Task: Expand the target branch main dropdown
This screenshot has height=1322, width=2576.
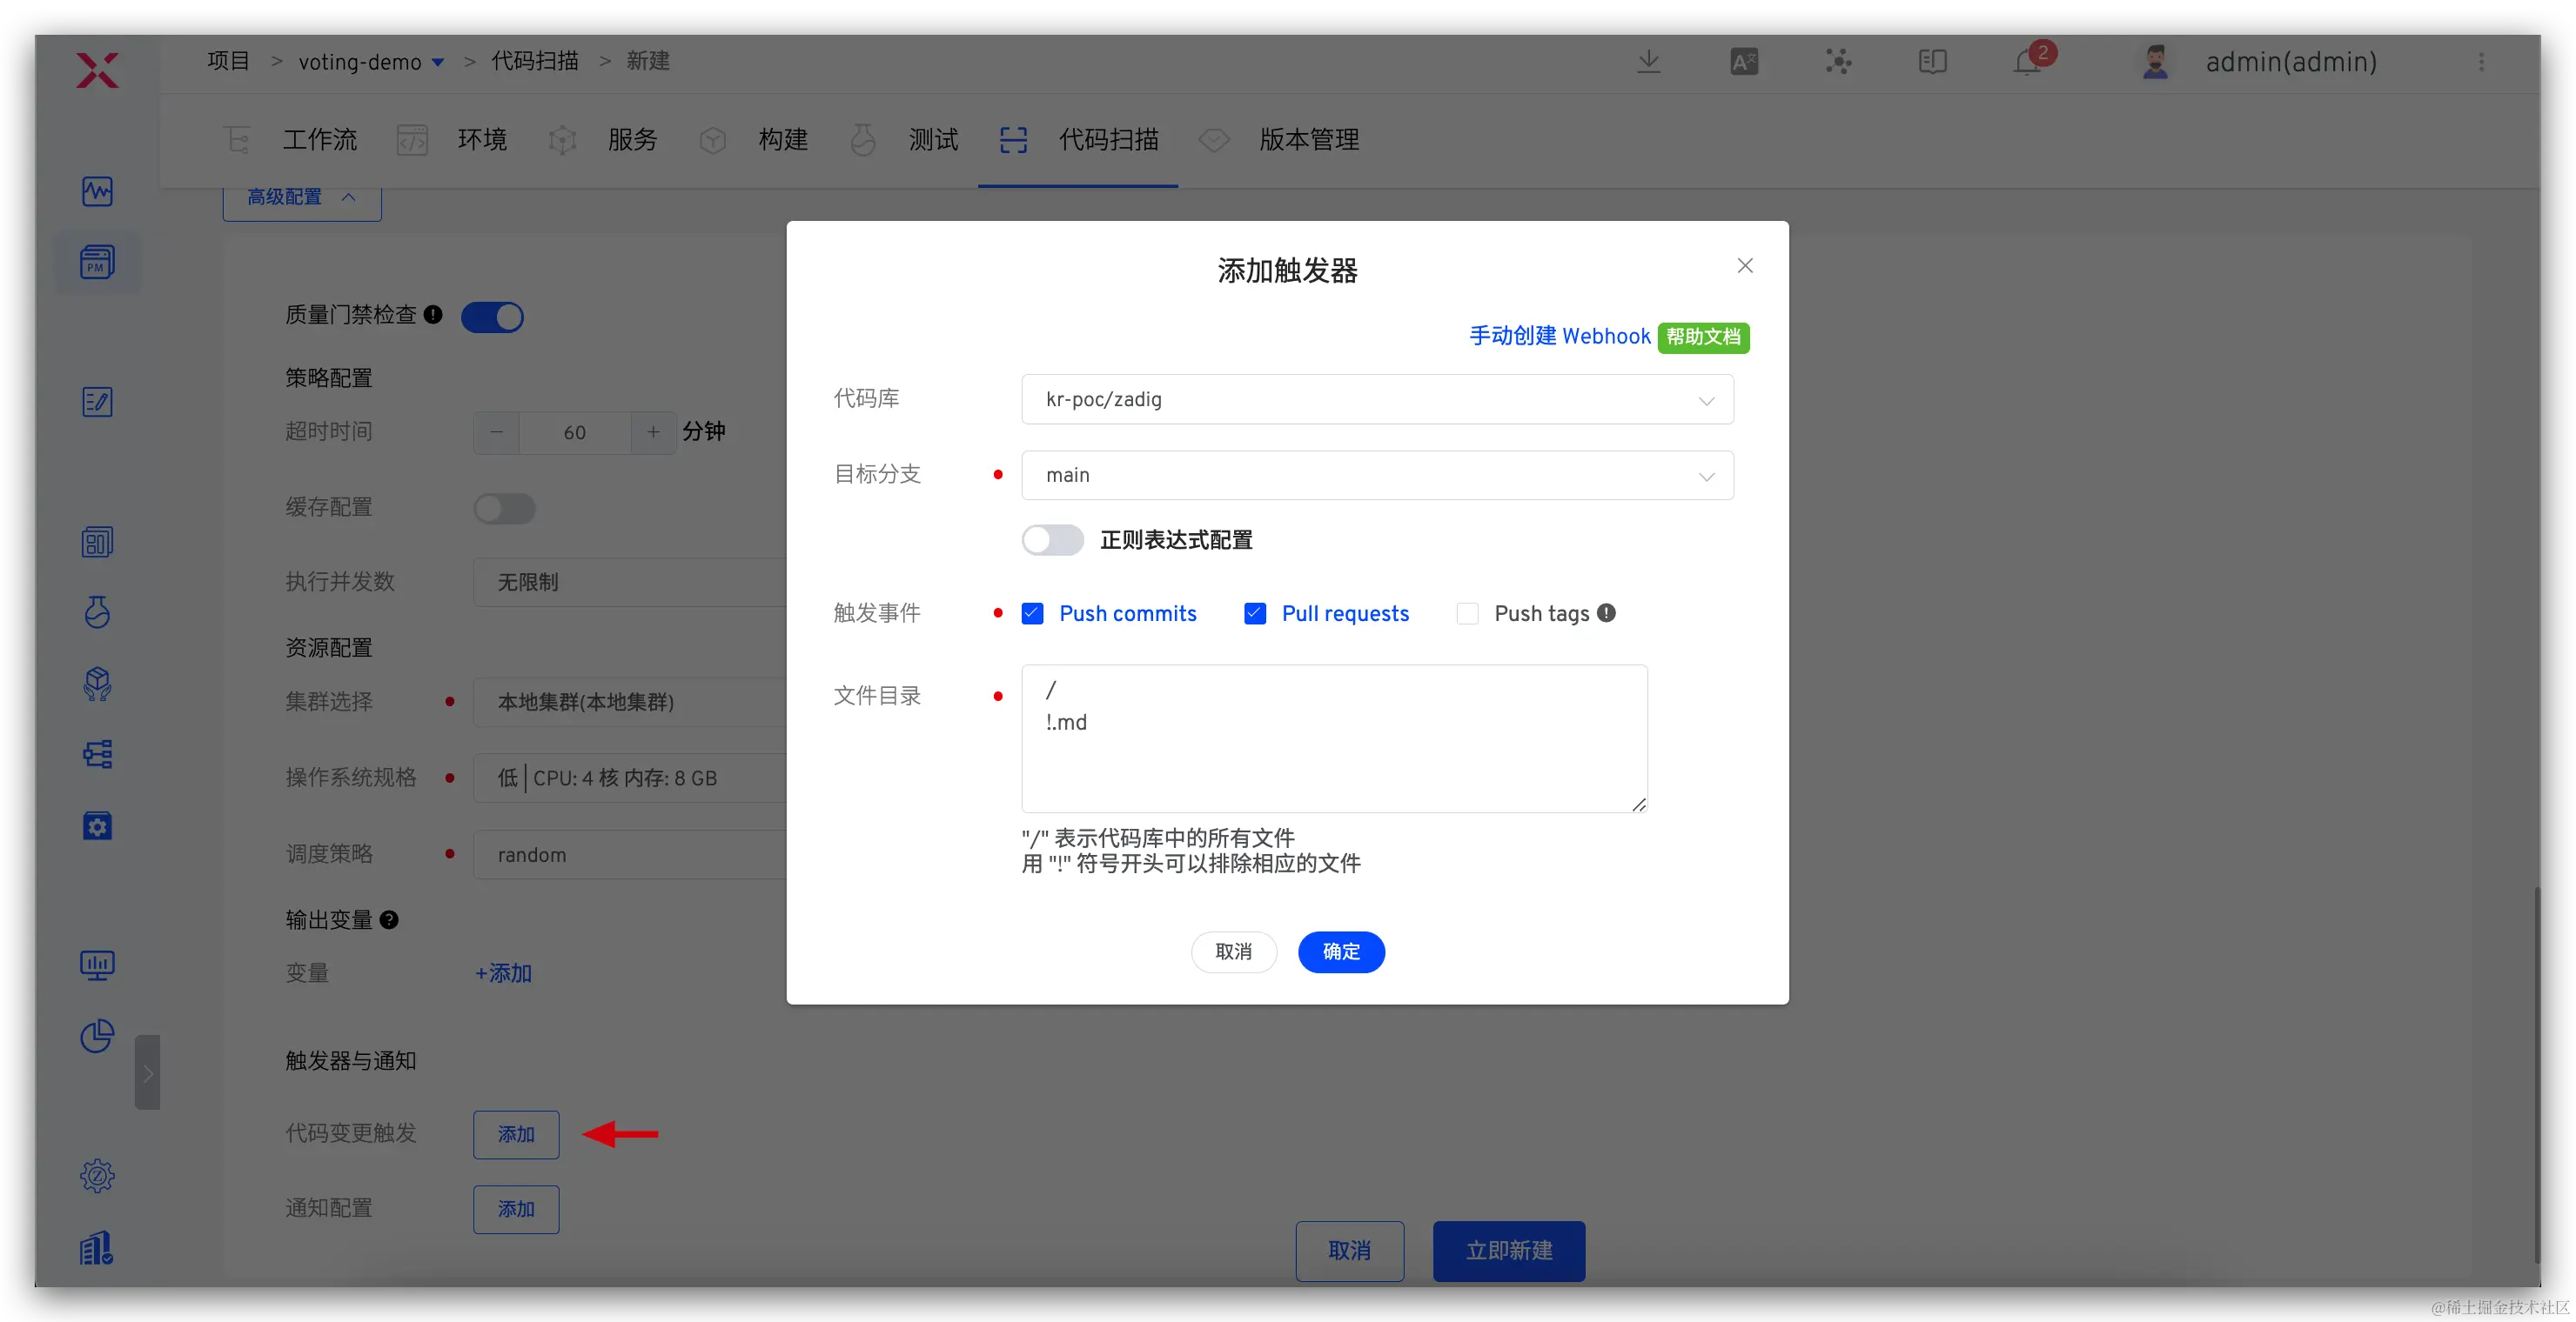Action: point(1376,475)
